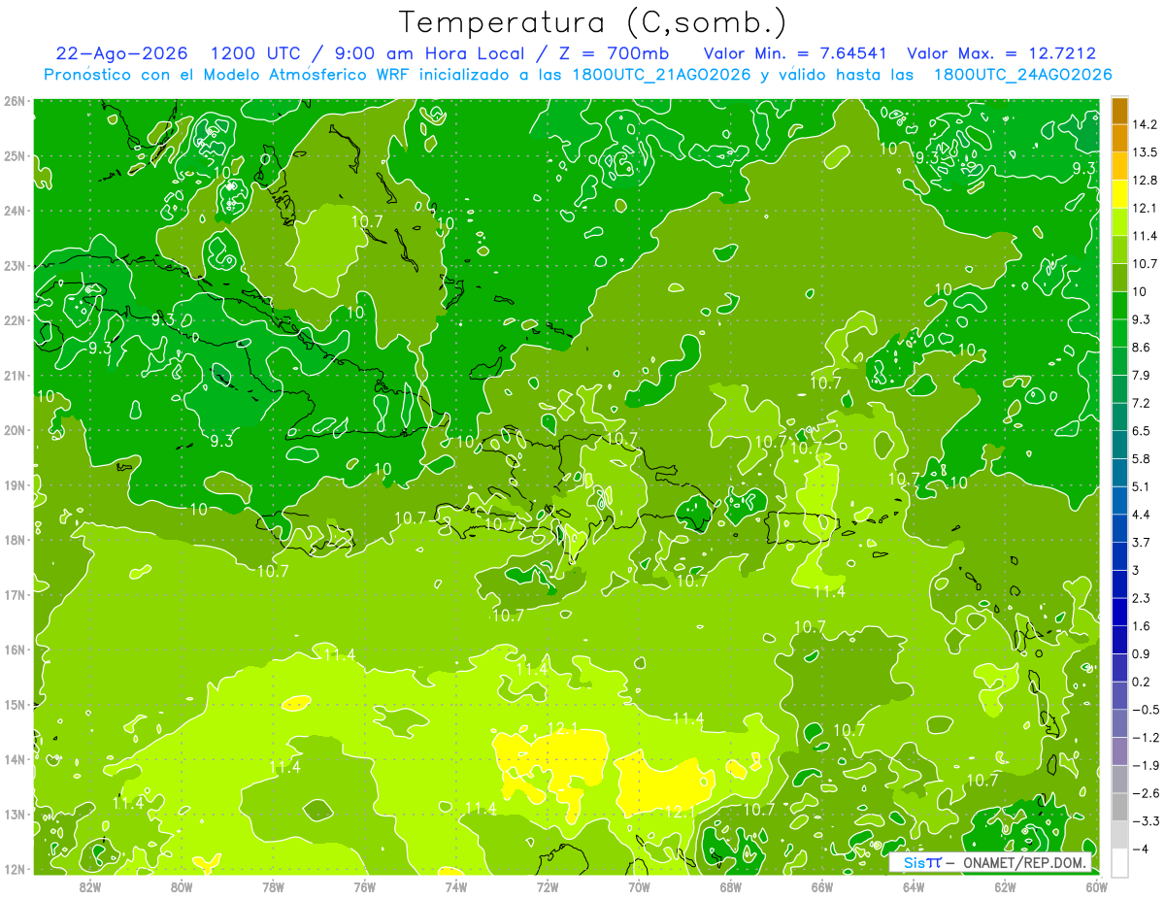
Task: Click legend value "2.3"
Action: point(1143,598)
